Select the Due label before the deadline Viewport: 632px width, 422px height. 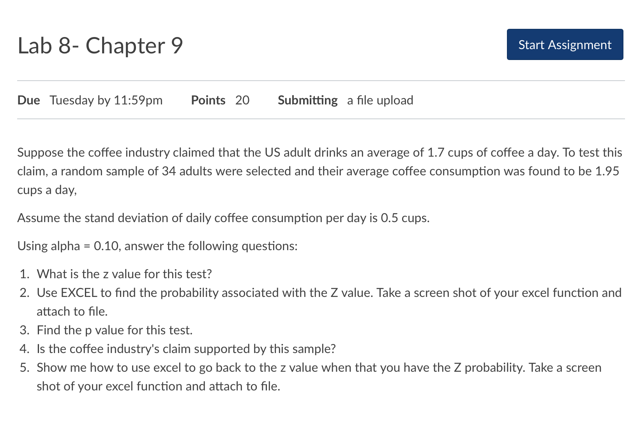point(28,100)
